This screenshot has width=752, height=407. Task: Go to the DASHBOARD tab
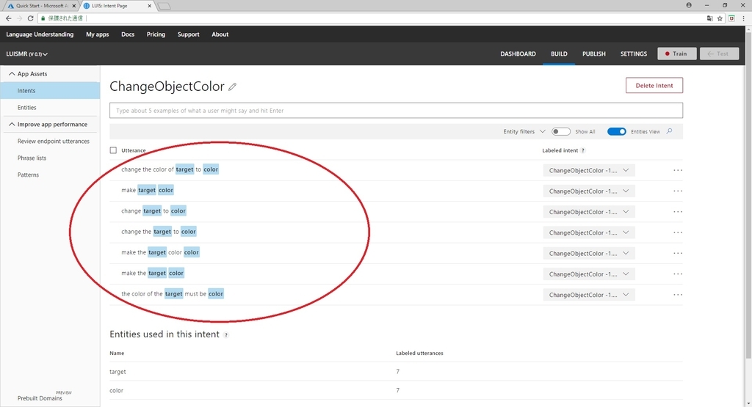[x=518, y=54]
